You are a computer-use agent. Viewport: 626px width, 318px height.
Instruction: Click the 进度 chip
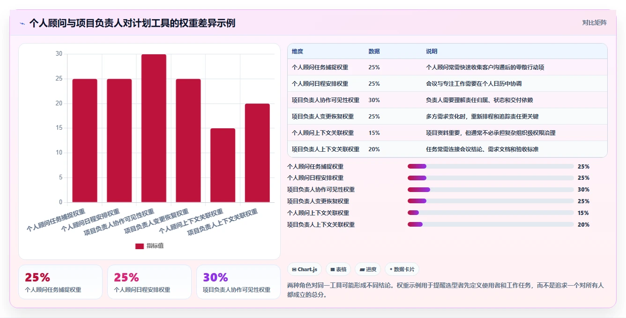tap(368, 269)
